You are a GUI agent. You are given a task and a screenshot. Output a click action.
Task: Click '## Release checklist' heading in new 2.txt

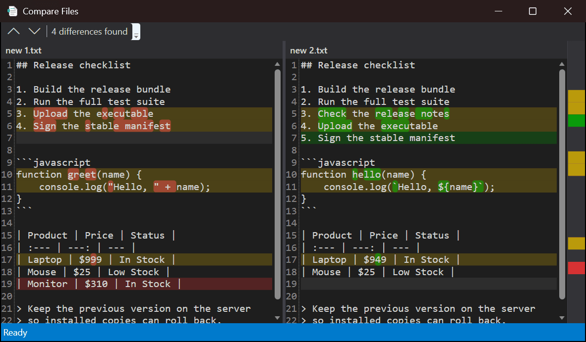pos(358,65)
